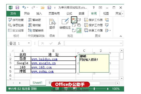Toggle Show All Comments icon
Viewport: 141px width, 94px height.
click(x=79, y=25)
